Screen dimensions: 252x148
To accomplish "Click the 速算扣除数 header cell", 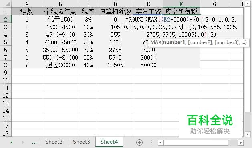I will (115, 12).
